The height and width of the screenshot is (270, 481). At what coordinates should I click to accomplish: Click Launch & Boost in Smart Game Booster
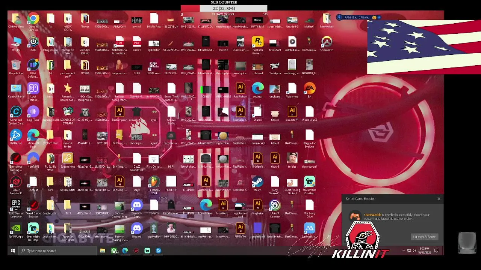point(424,237)
